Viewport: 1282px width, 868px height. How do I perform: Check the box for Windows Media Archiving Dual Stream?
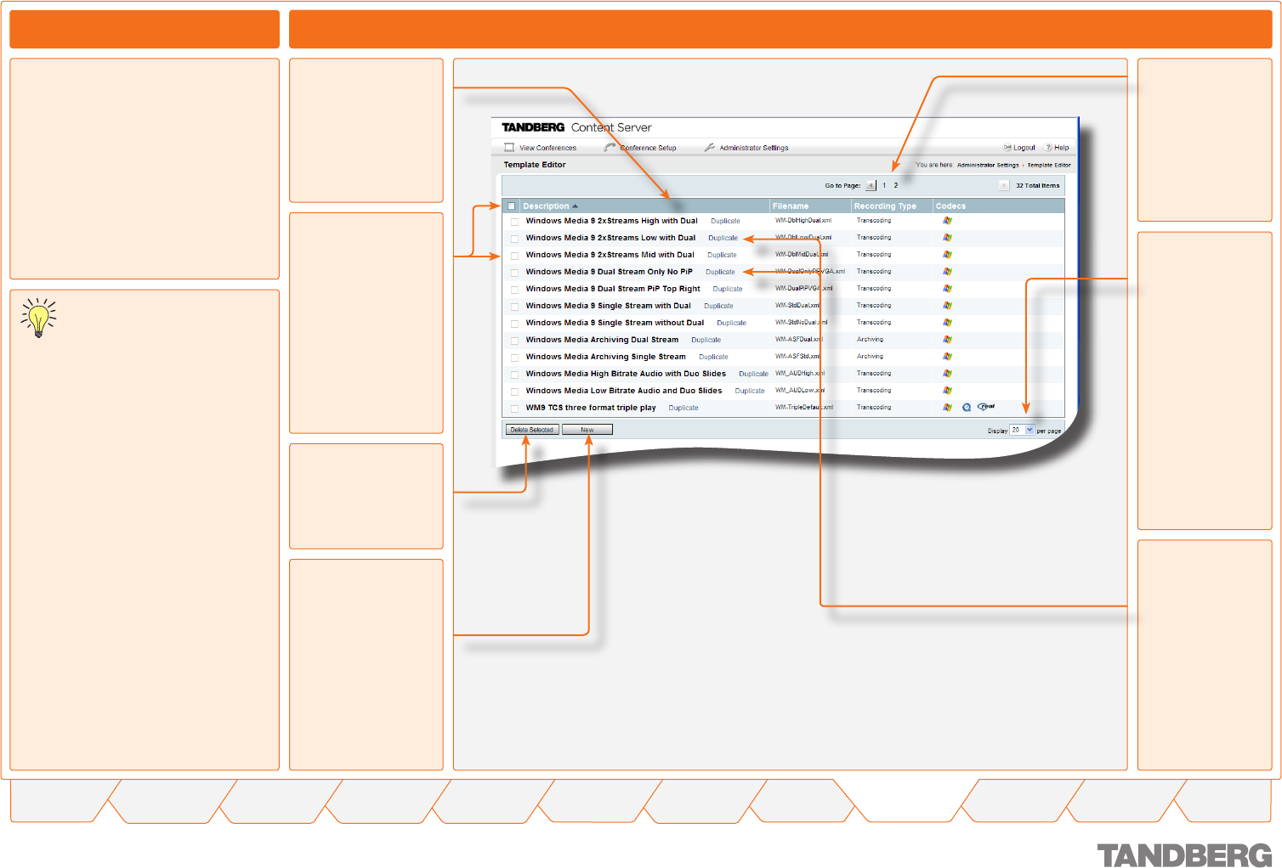tap(514, 341)
